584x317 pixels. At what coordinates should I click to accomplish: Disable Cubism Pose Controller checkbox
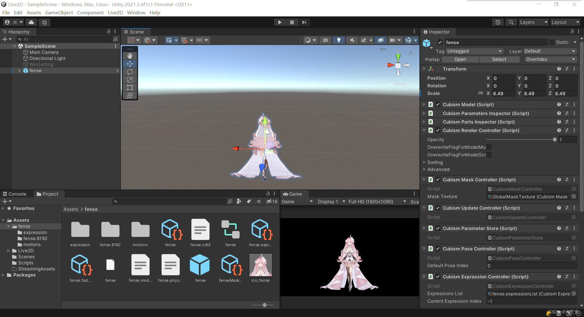pyautogui.click(x=438, y=249)
